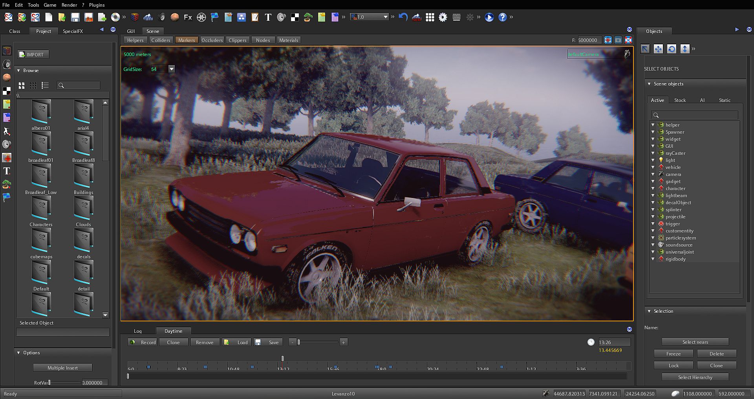Open settings gear in top toolbar
Viewport: 754px width, 399px height.
pyautogui.click(x=443, y=17)
